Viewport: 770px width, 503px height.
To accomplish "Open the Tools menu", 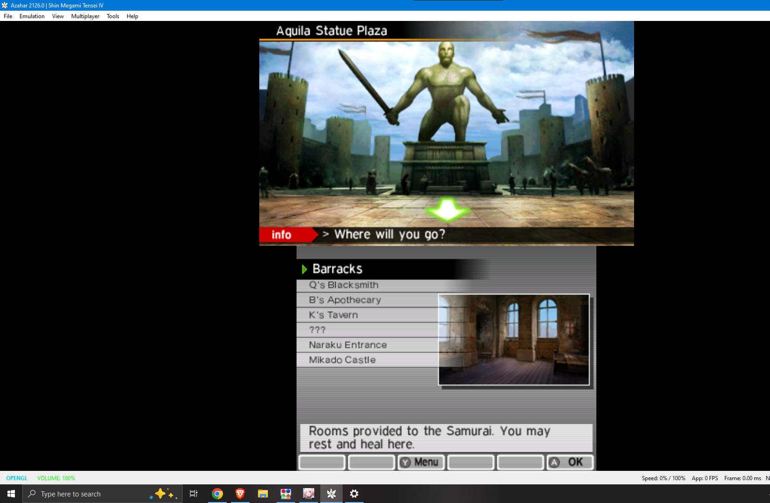I will point(113,16).
